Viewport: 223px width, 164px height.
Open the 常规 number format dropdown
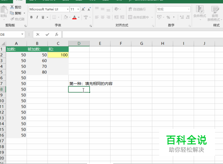click(189, 9)
